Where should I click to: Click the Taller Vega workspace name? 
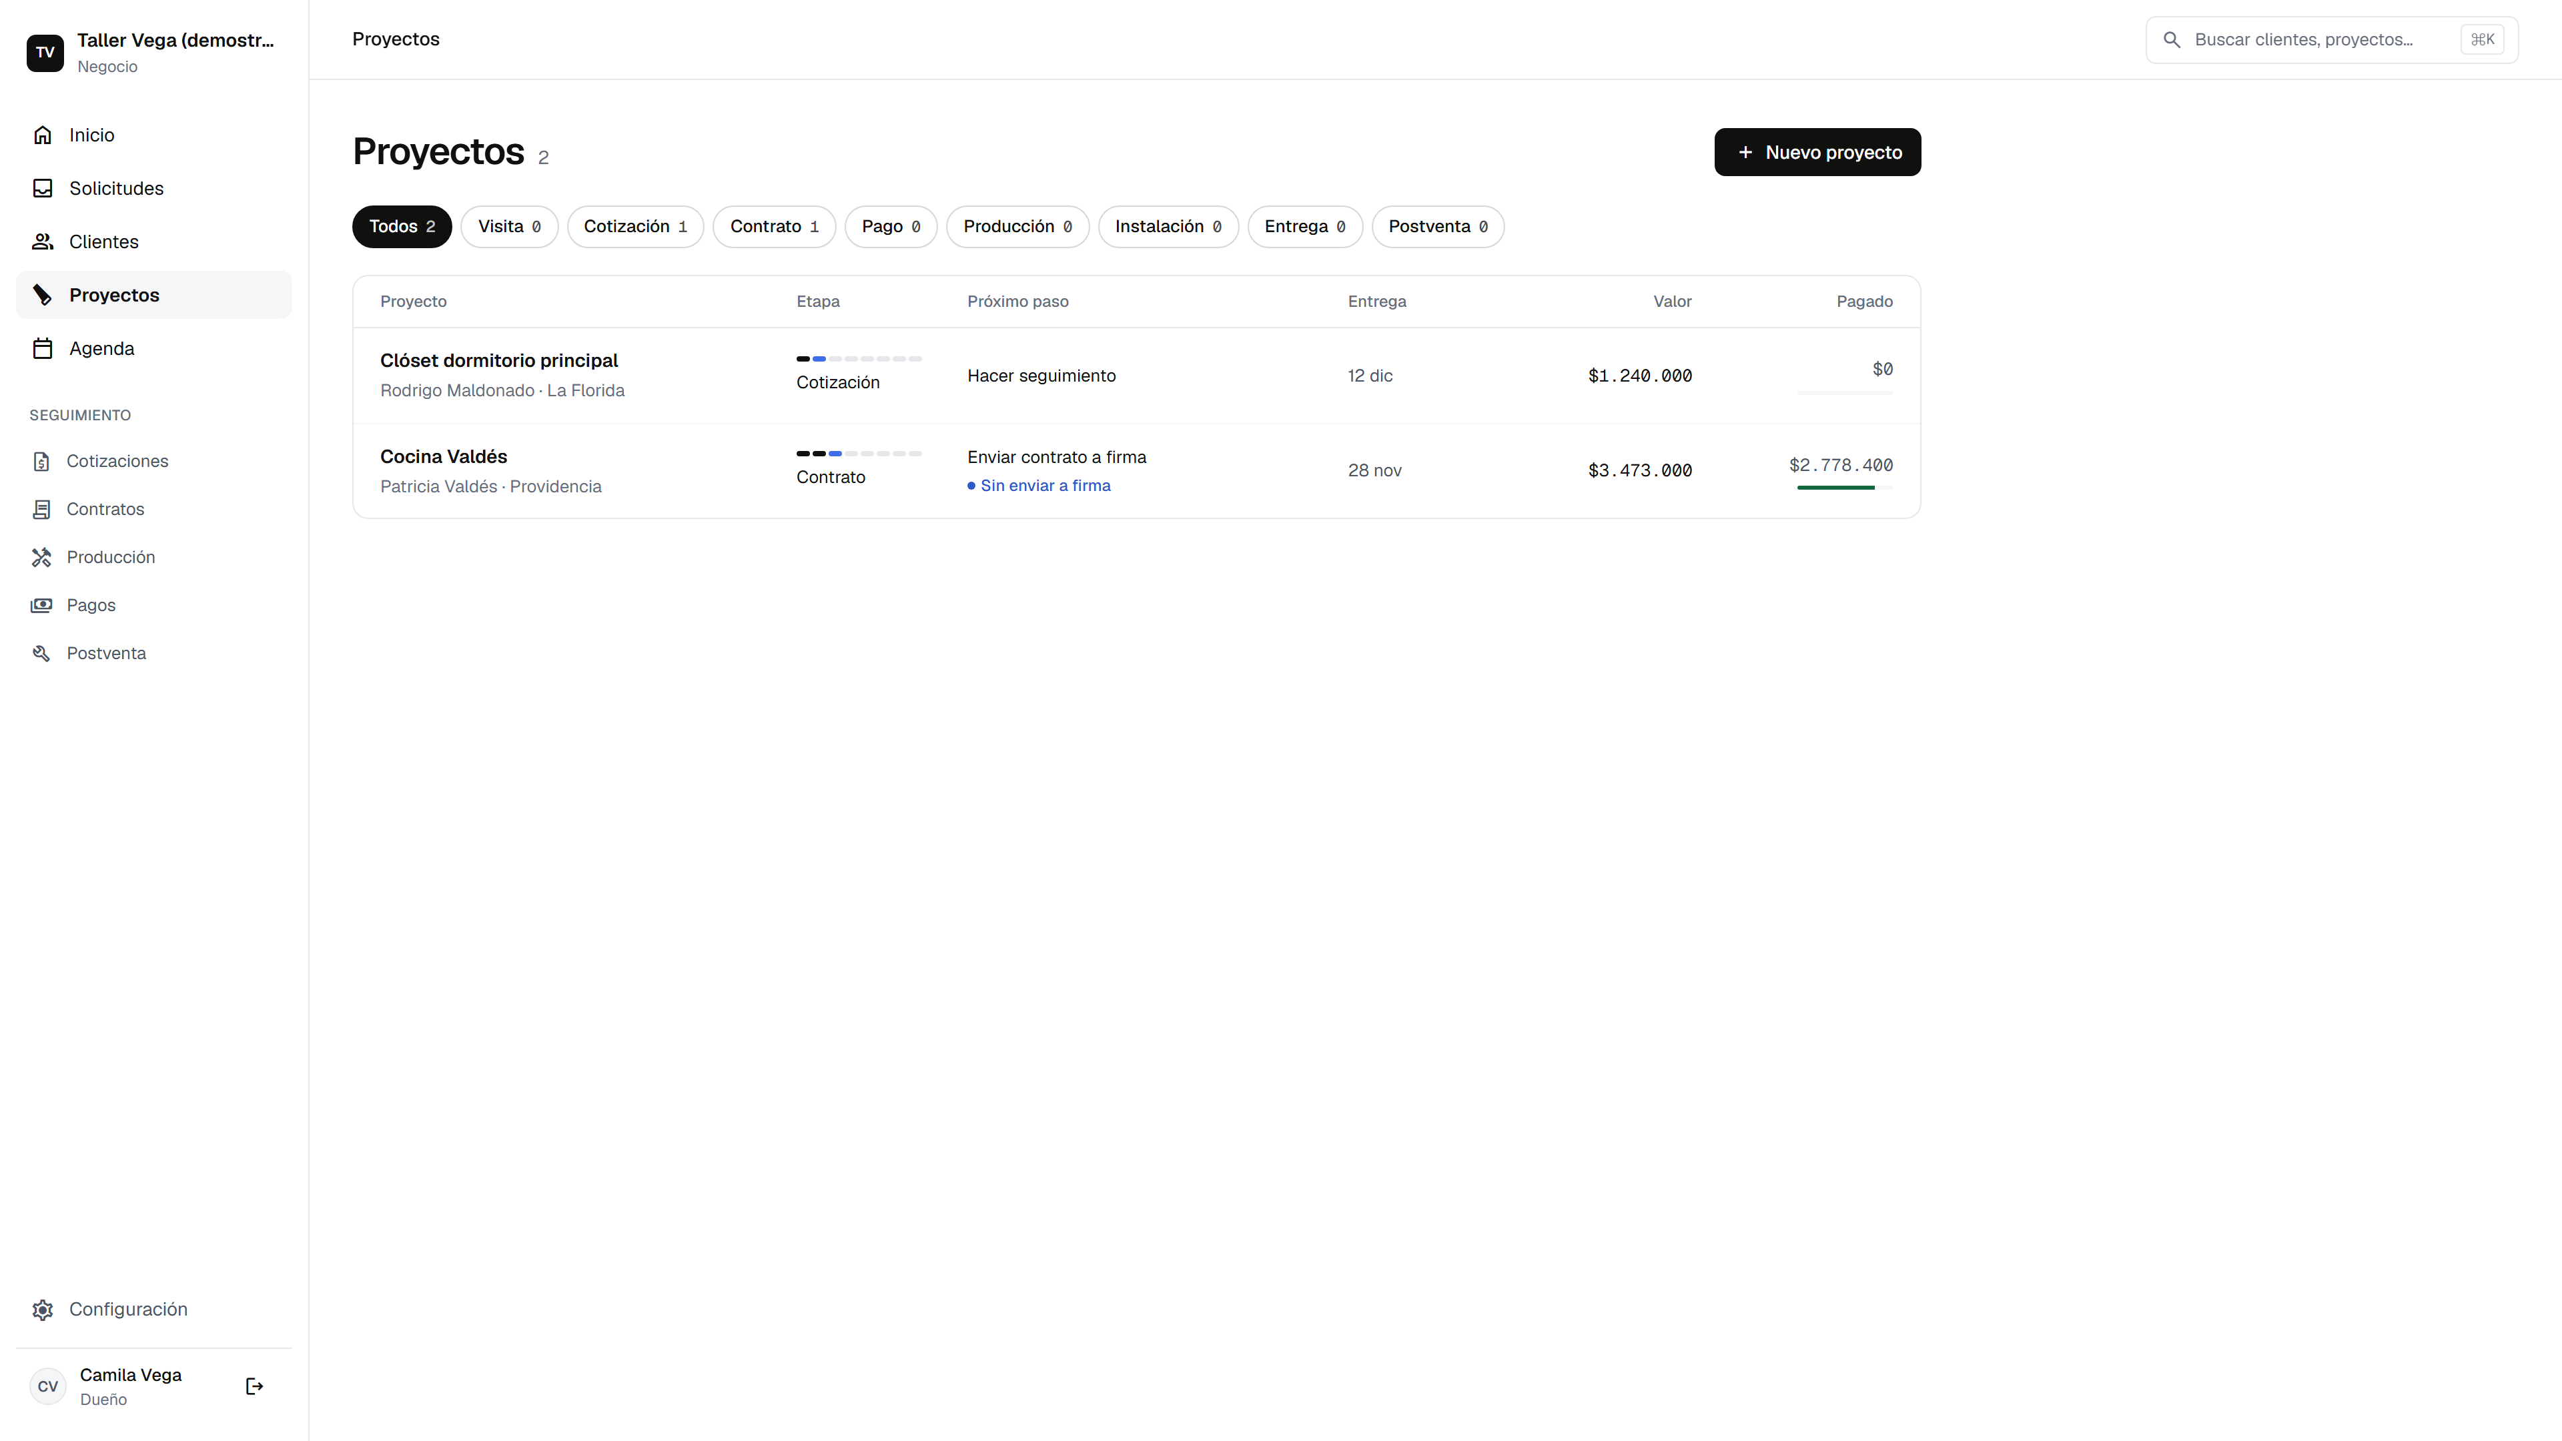[176, 41]
